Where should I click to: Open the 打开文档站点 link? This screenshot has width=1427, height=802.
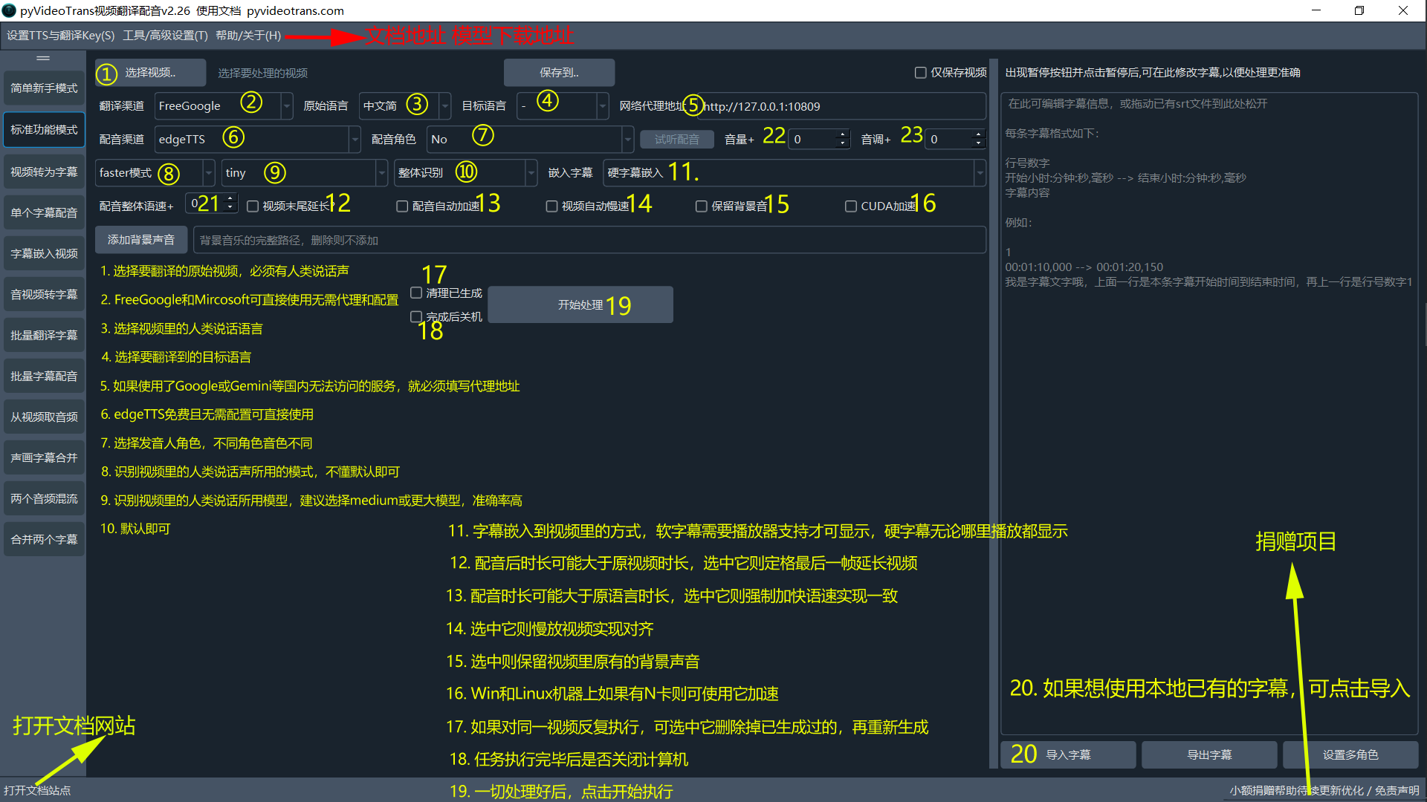click(37, 791)
